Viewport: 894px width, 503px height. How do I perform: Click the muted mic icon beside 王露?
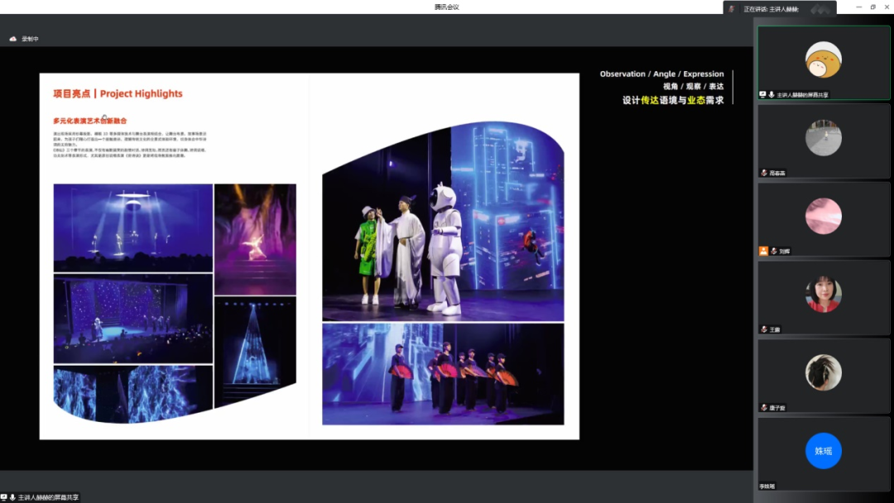pos(764,329)
